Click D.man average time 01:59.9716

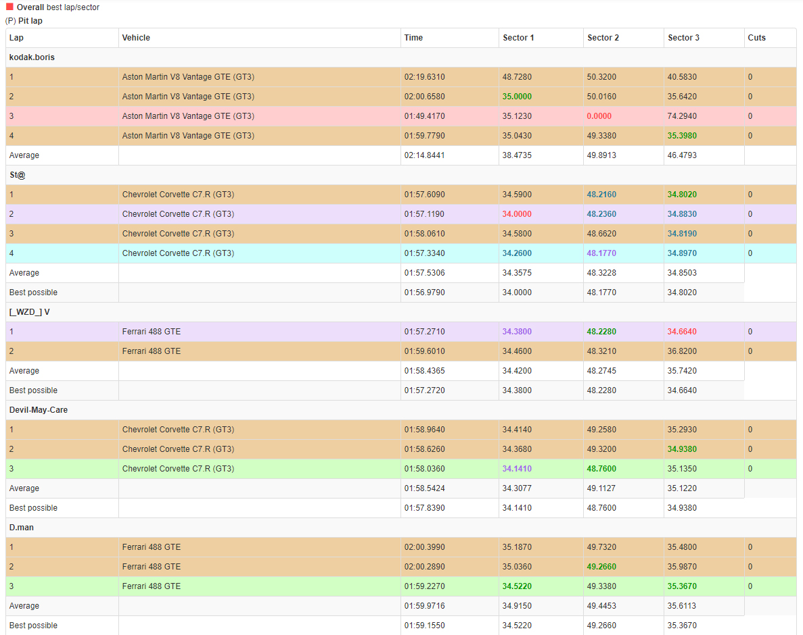pyautogui.click(x=425, y=607)
